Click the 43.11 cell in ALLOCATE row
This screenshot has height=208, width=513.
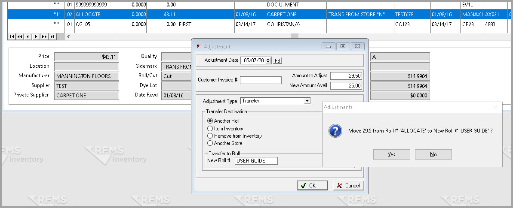pos(161,15)
